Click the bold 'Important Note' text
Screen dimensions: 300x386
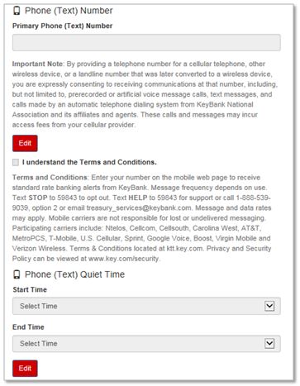coord(37,64)
